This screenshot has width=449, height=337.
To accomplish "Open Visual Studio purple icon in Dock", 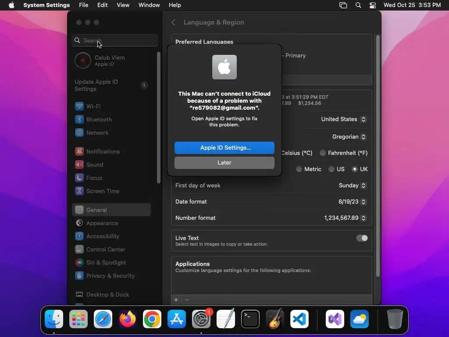I will coord(335,319).
